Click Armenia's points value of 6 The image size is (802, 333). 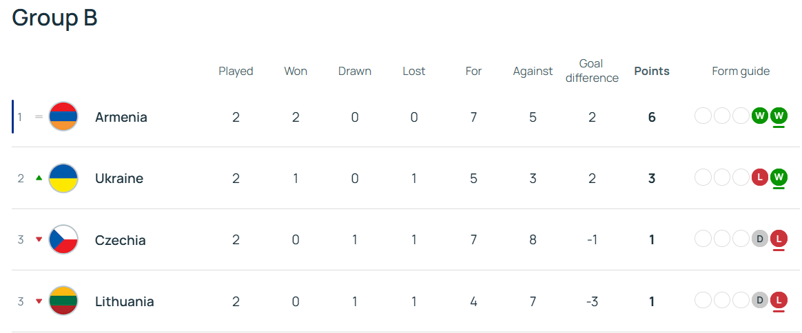652,117
